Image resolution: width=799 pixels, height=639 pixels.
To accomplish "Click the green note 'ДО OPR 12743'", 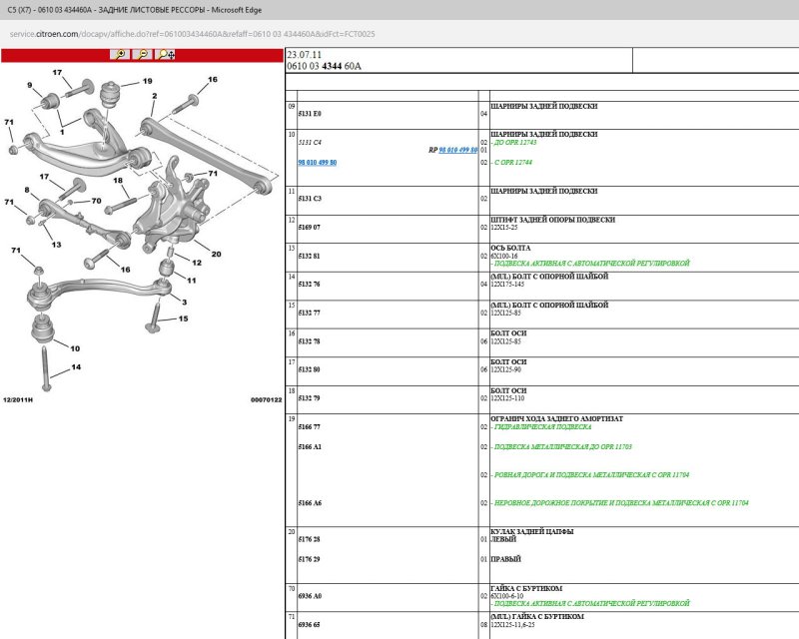I will pyautogui.click(x=515, y=142).
